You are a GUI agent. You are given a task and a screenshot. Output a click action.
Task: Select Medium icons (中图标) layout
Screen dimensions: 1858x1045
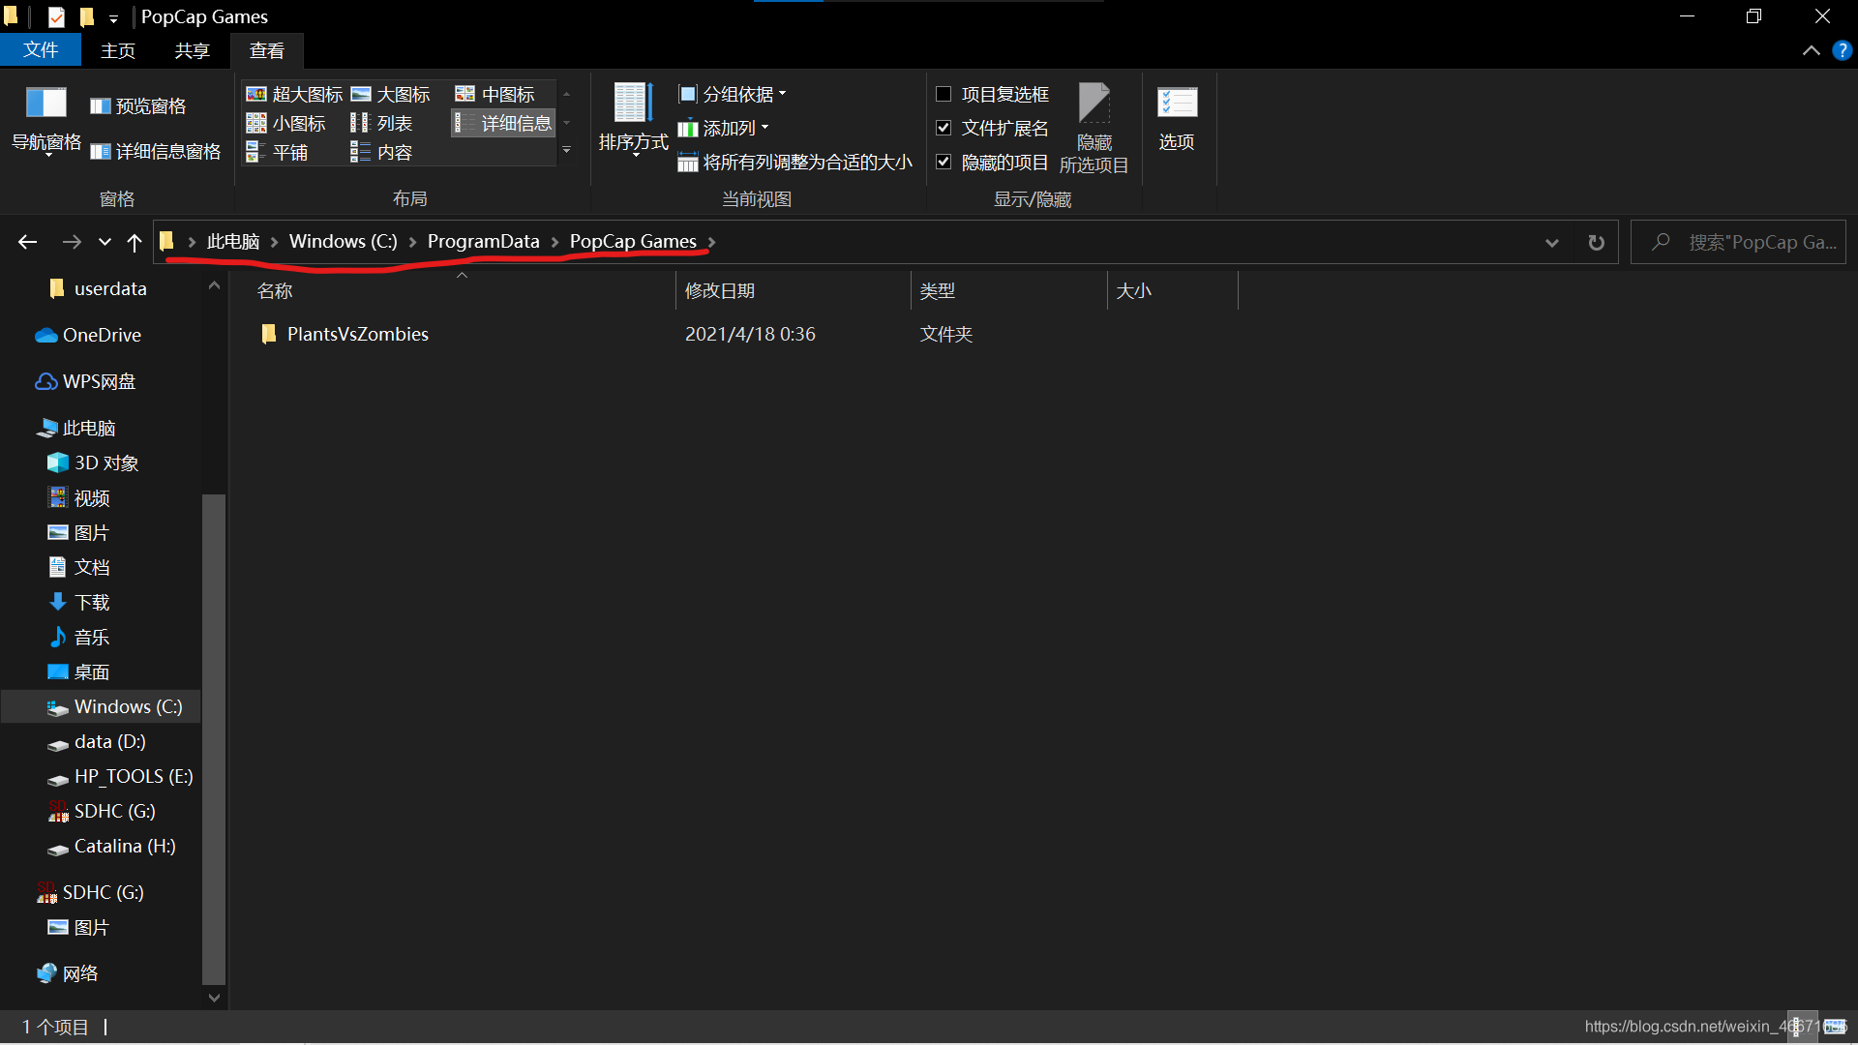[x=494, y=94]
